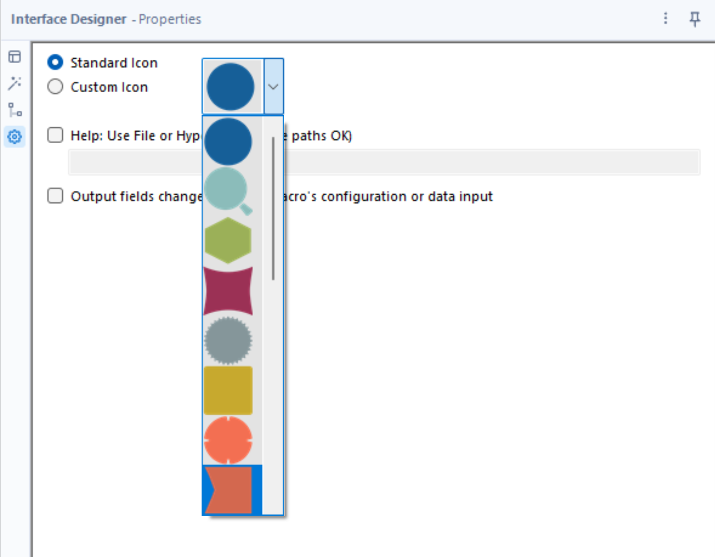Viewport: 715px width, 557px height.
Task: Open the Tree View sidebar icon
Action: click(x=15, y=110)
